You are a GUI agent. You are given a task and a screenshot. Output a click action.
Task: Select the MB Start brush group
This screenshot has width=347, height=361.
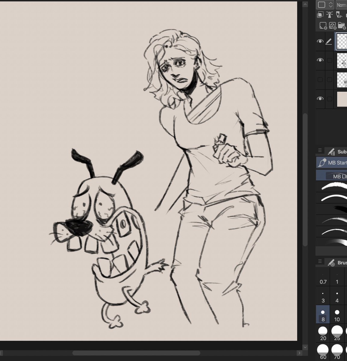point(331,163)
